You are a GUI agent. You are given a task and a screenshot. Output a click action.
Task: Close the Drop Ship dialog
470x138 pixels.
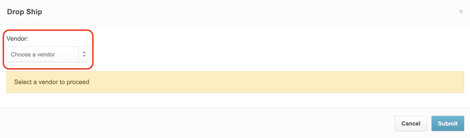tap(461, 12)
